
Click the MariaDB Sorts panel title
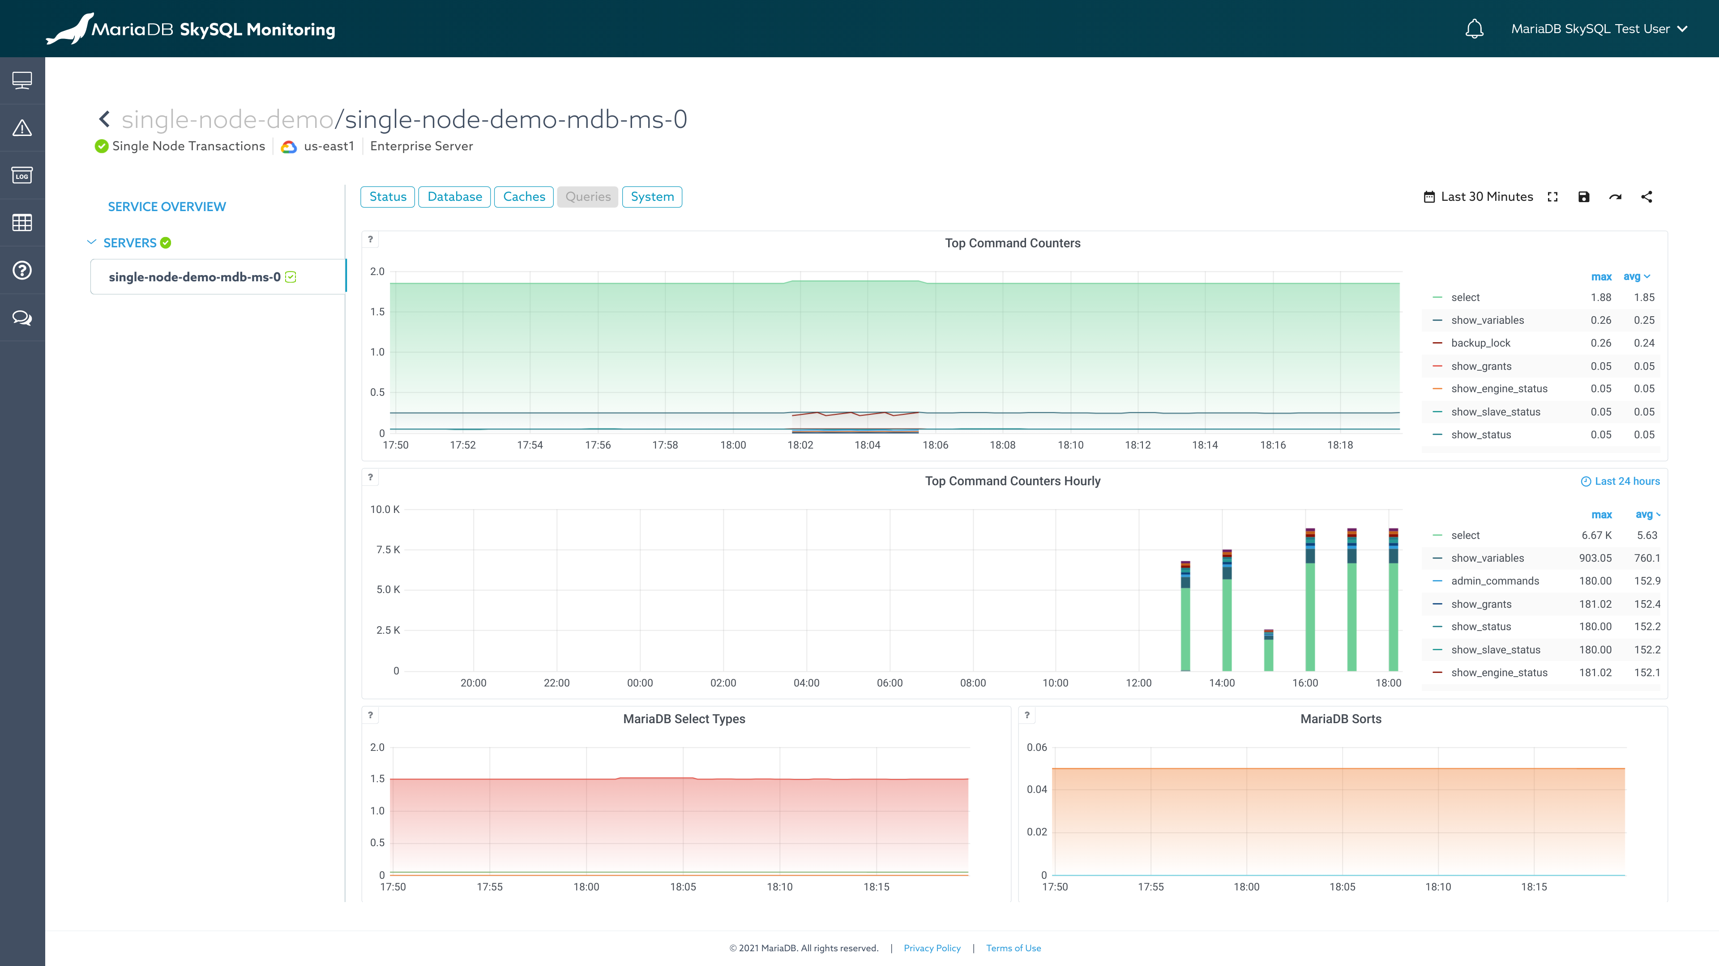tap(1341, 719)
